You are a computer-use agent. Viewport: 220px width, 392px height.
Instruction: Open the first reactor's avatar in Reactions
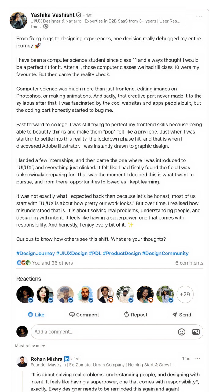[25, 294]
